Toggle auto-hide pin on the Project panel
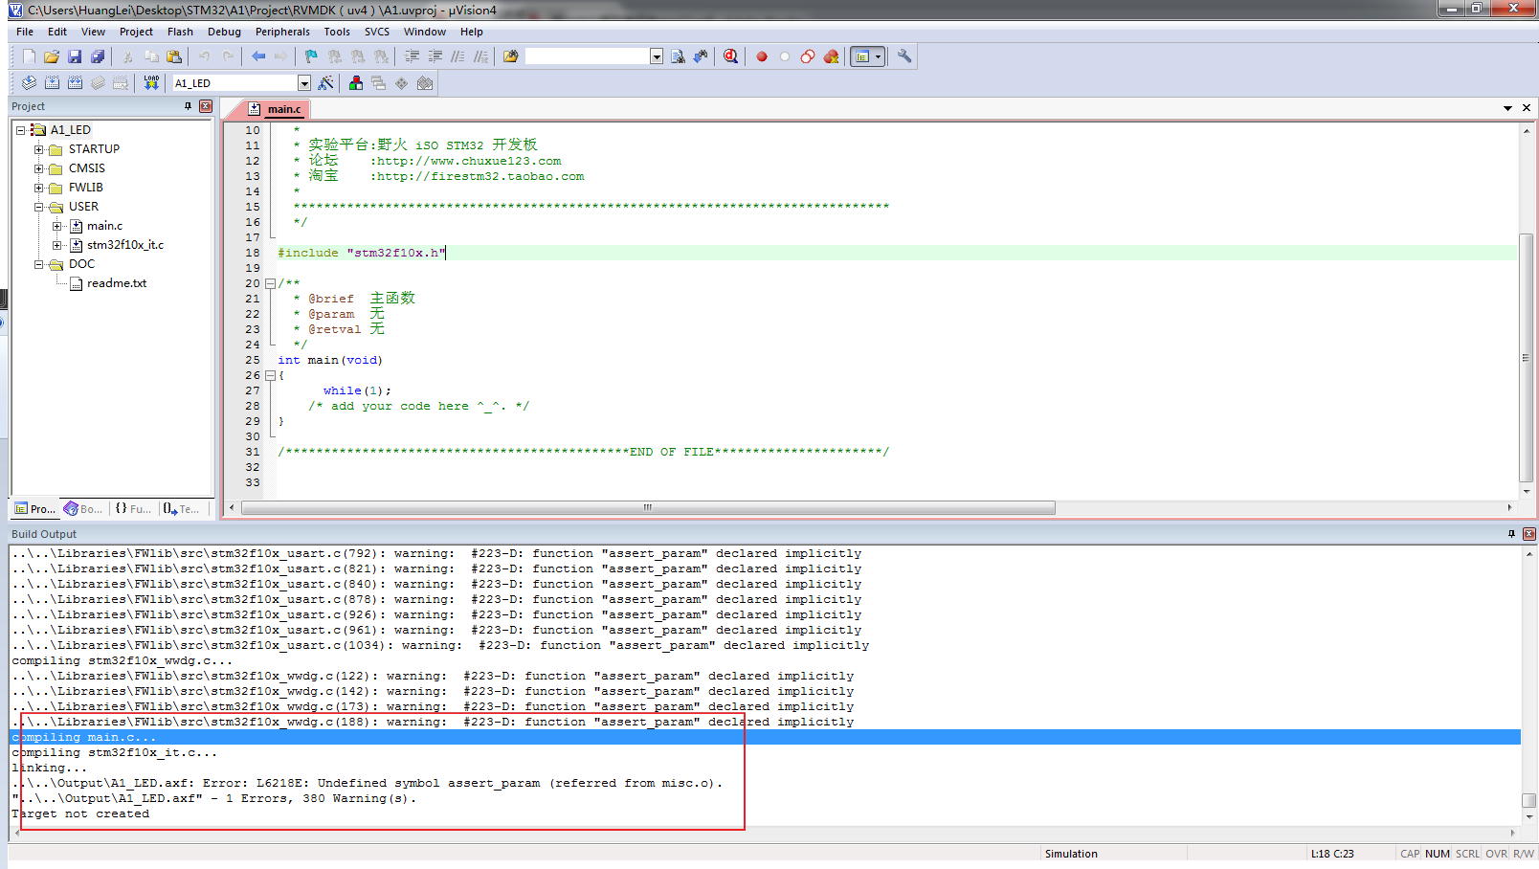1539x869 pixels. pyautogui.click(x=188, y=106)
